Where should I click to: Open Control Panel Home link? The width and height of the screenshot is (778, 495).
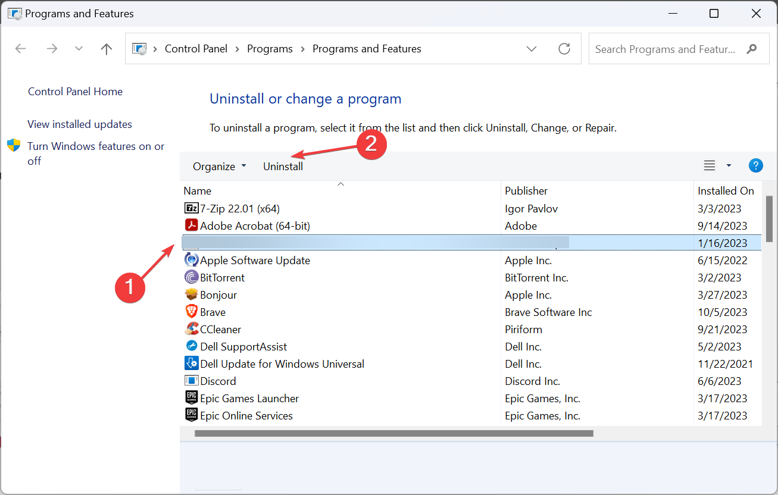[x=75, y=92]
